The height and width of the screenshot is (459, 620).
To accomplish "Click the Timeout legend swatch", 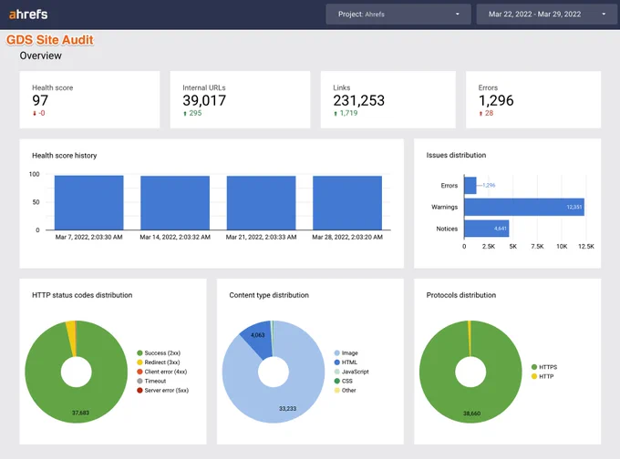I will pyautogui.click(x=139, y=382).
